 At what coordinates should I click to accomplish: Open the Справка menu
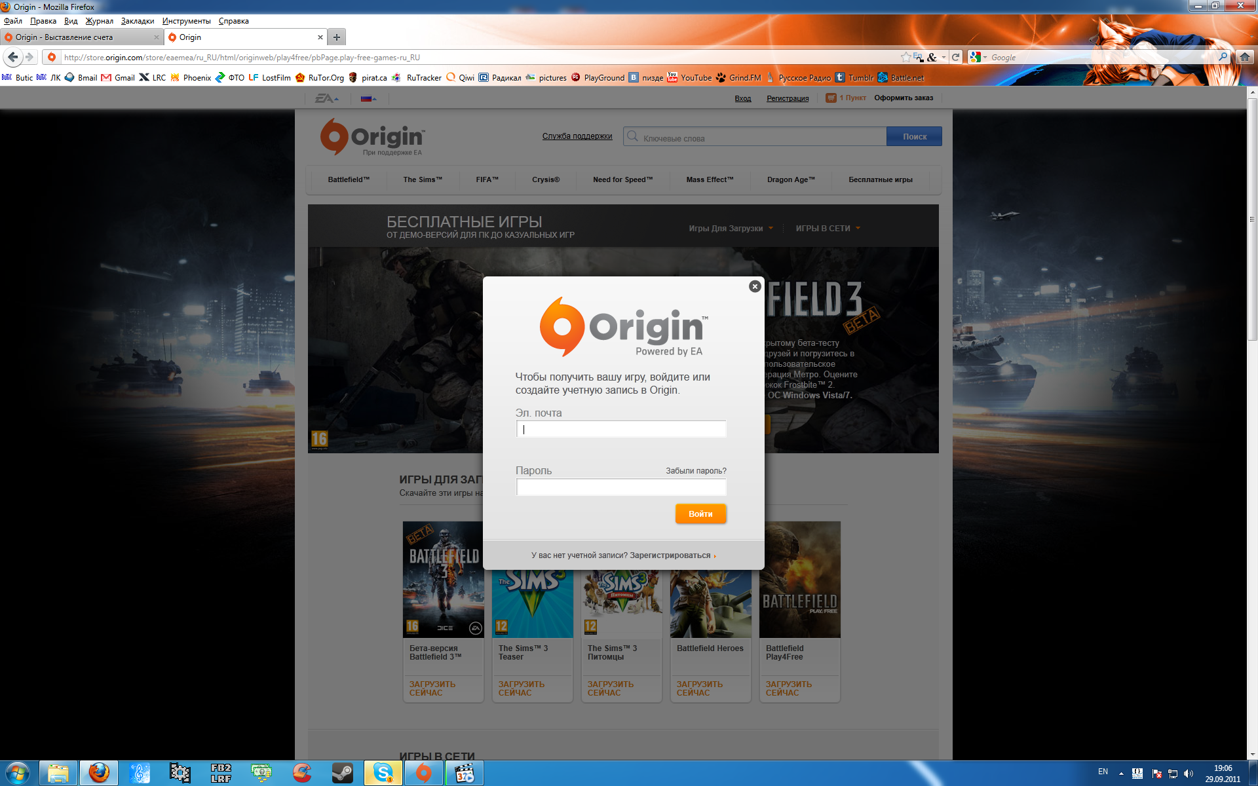pyautogui.click(x=233, y=21)
